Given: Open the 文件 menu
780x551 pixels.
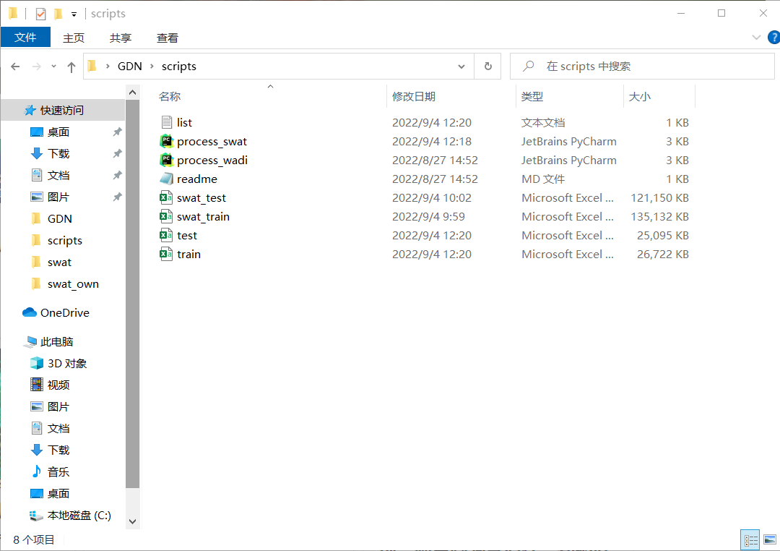Looking at the screenshot, I should click(x=26, y=37).
